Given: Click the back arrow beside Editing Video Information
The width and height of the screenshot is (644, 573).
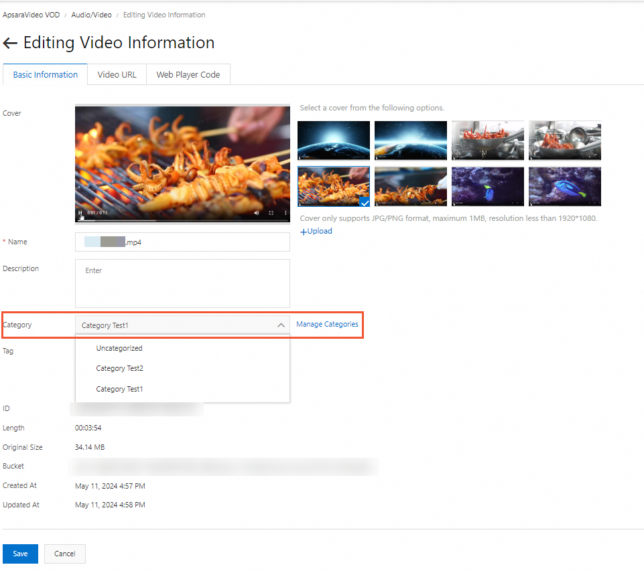Looking at the screenshot, I should (x=10, y=43).
